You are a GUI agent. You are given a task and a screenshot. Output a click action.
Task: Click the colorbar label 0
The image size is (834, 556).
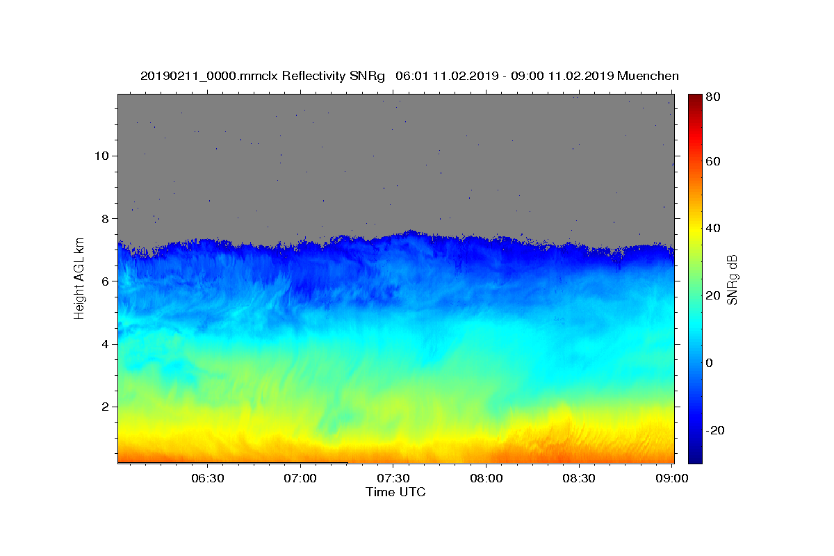pyautogui.click(x=710, y=363)
